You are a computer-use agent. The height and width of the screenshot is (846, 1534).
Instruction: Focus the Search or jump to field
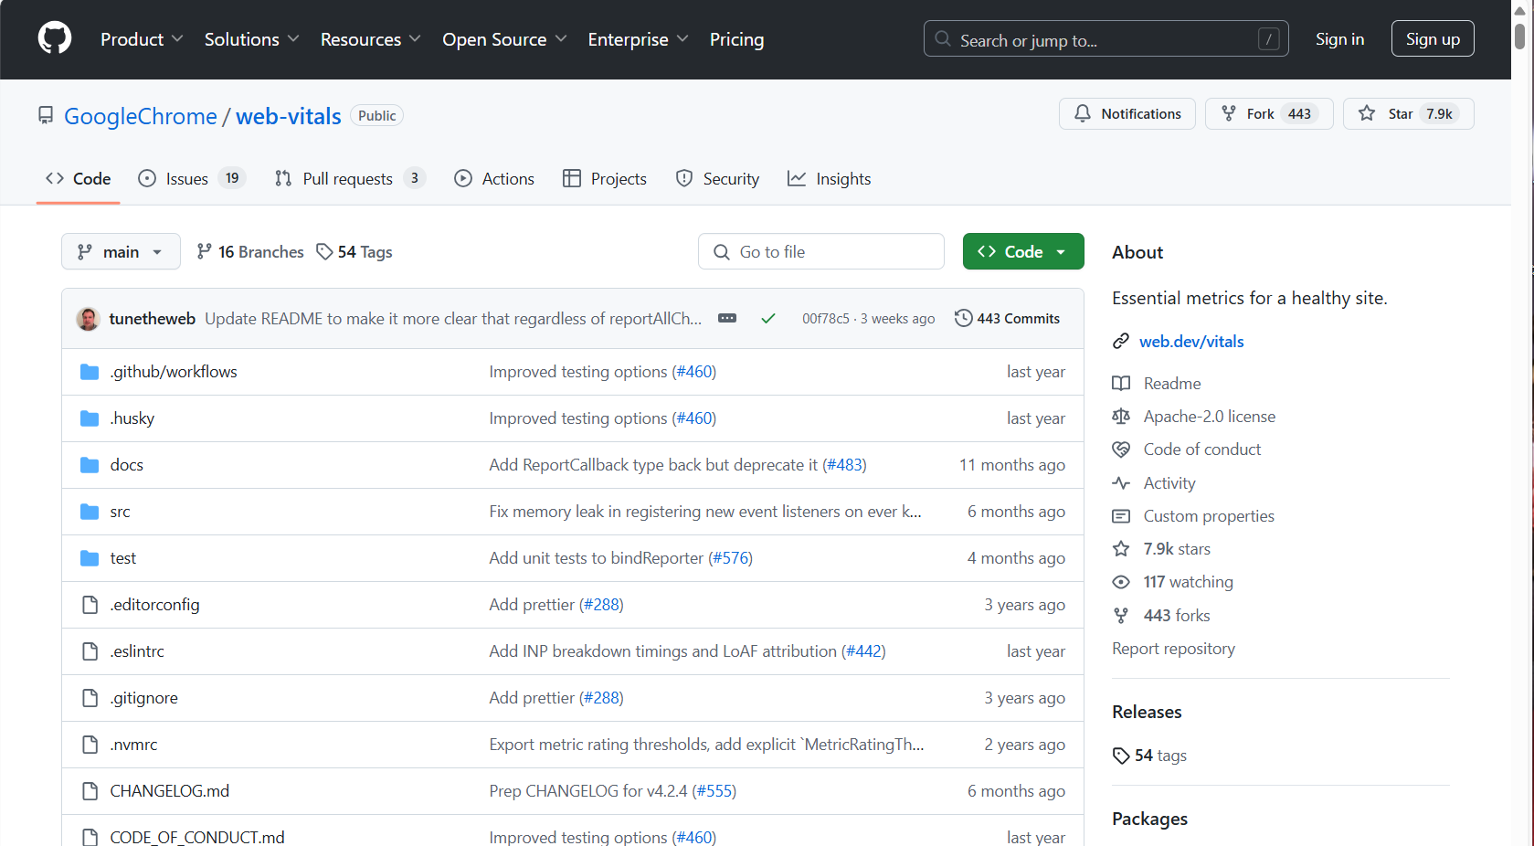(x=1106, y=38)
